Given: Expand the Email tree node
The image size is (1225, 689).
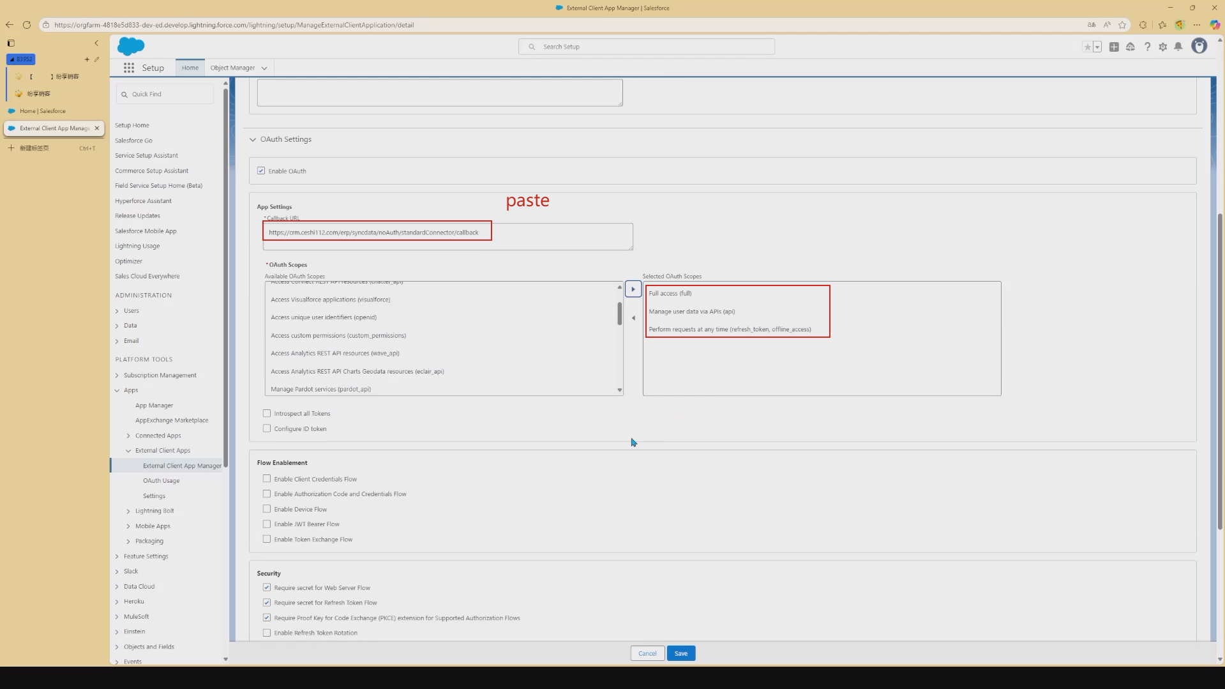Looking at the screenshot, I should tap(117, 341).
